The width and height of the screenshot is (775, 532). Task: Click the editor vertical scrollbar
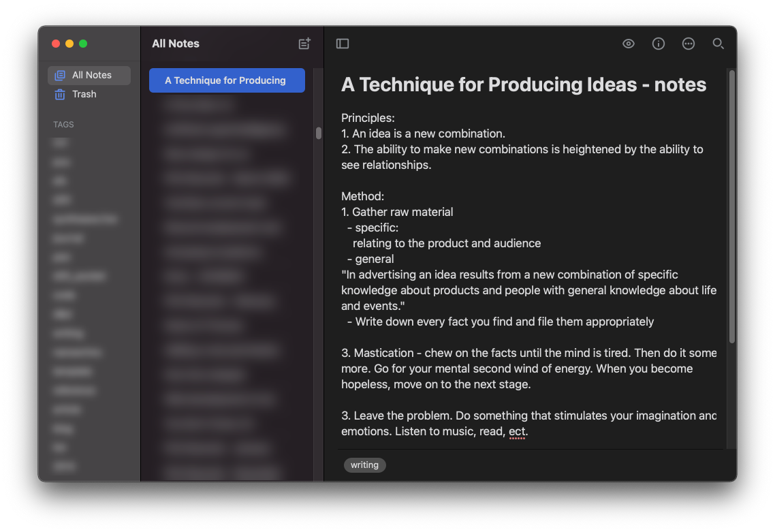pos(732,206)
